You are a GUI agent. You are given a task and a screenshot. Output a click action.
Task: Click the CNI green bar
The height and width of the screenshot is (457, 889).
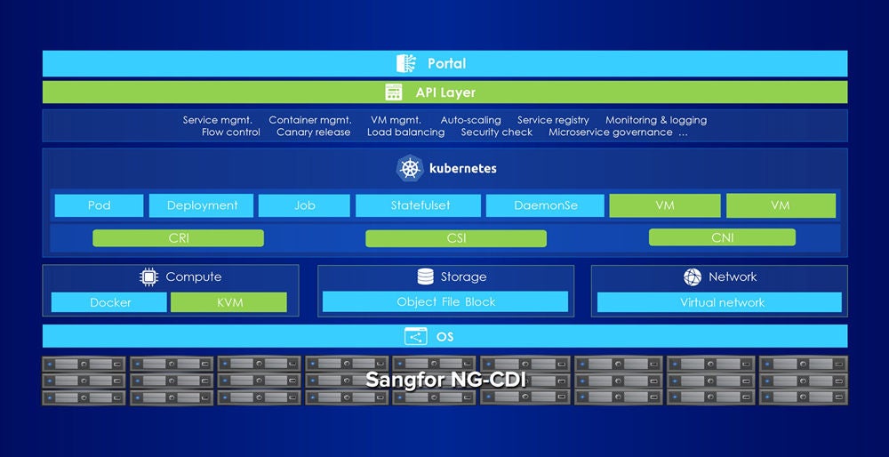click(722, 237)
